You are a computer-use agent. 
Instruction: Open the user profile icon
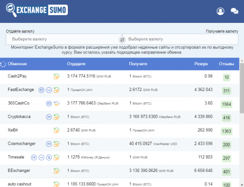click(221, 11)
